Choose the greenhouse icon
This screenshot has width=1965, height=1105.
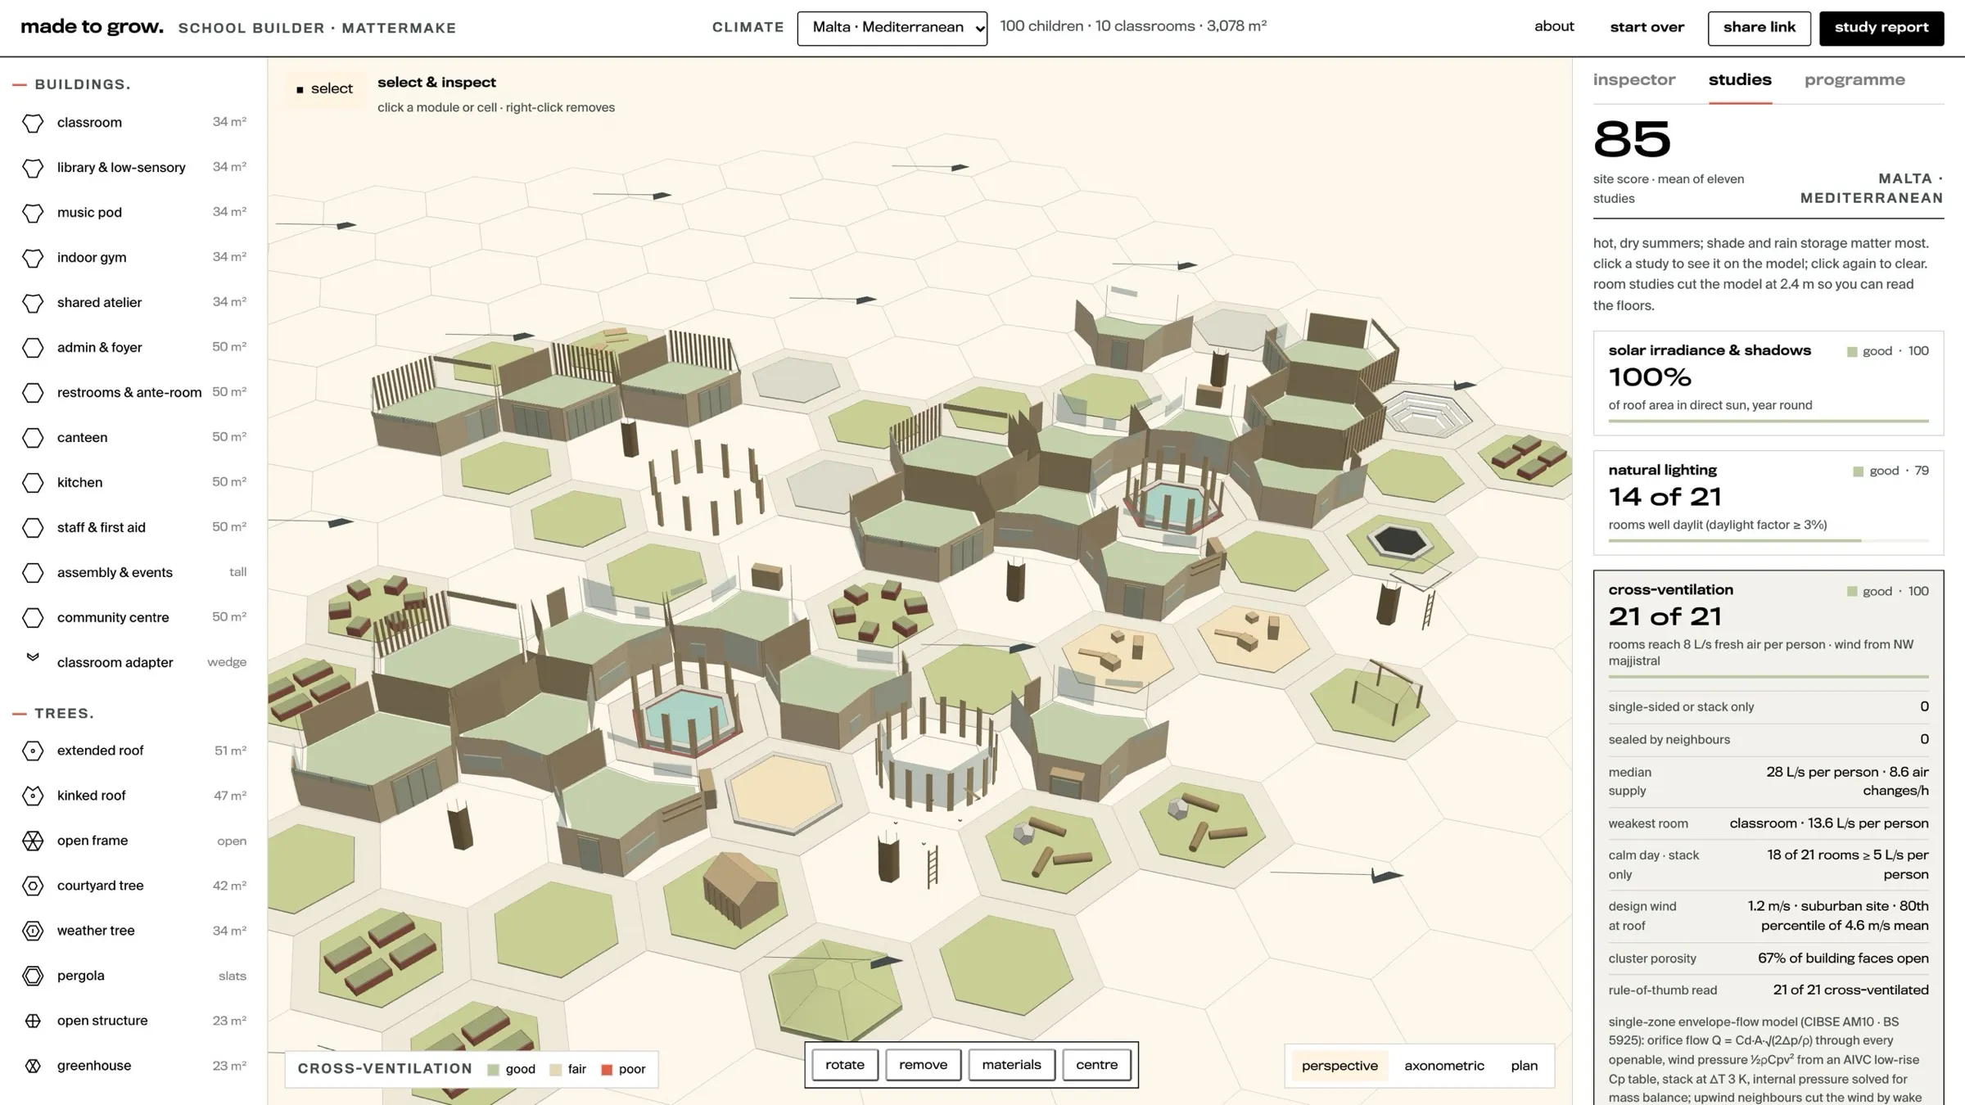tap(33, 1066)
